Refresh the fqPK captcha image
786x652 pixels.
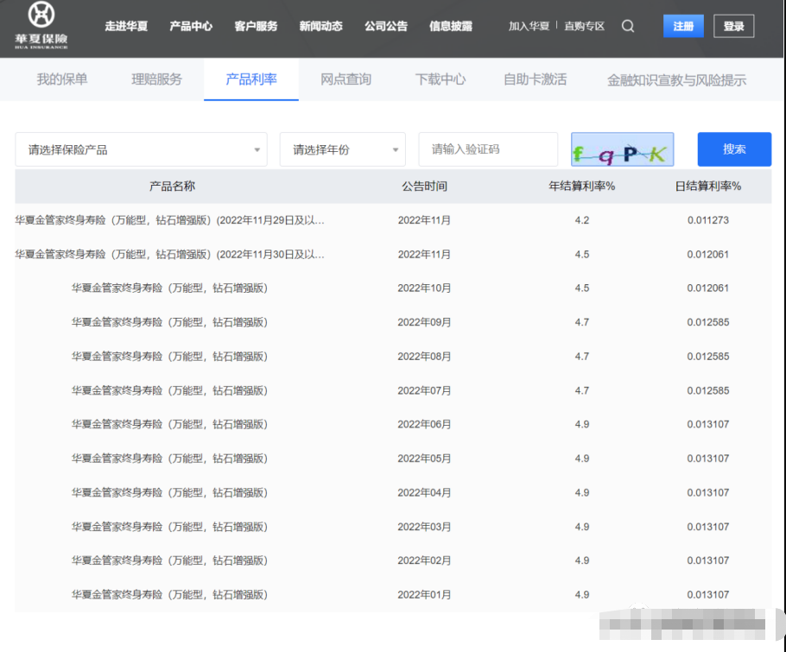tap(622, 149)
